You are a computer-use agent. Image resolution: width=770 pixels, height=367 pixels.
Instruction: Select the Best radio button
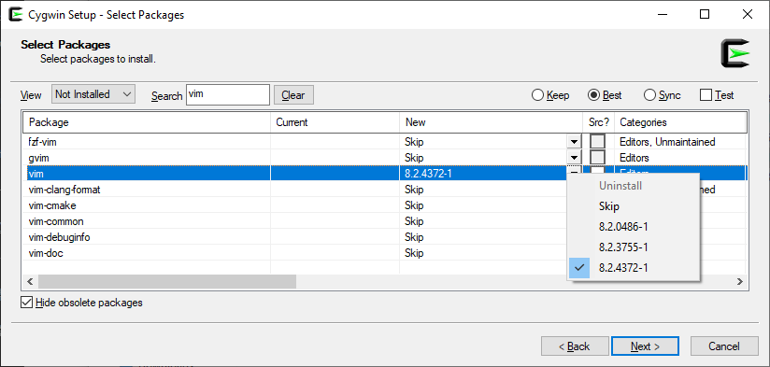tap(605, 95)
